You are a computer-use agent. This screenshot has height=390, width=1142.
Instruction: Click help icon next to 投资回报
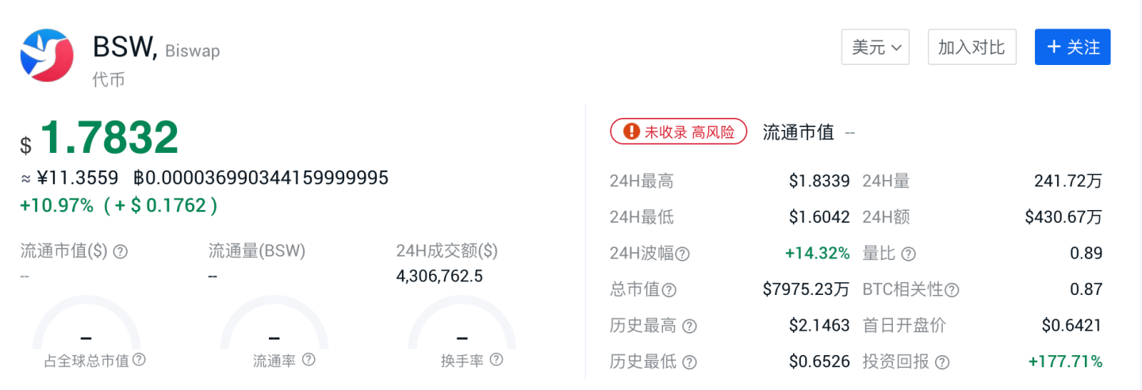pos(942,362)
